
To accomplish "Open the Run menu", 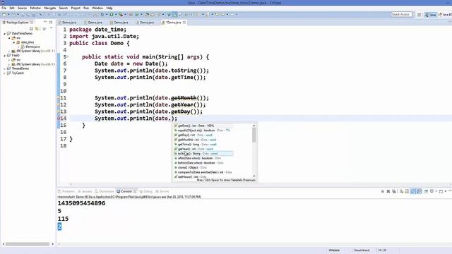I will click(x=86, y=8).
